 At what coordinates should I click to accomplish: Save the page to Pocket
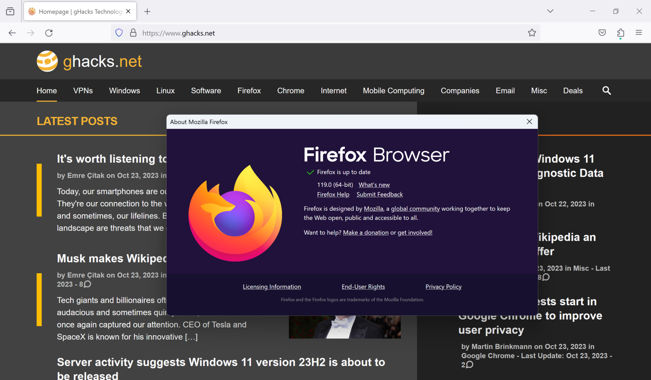tap(601, 32)
